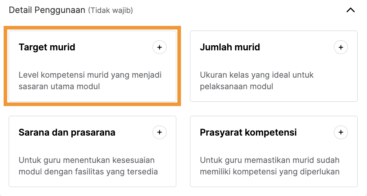Image resolution: width=367 pixels, height=196 pixels.
Task: Add Target murid with its plus icon
Action: point(159,47)
